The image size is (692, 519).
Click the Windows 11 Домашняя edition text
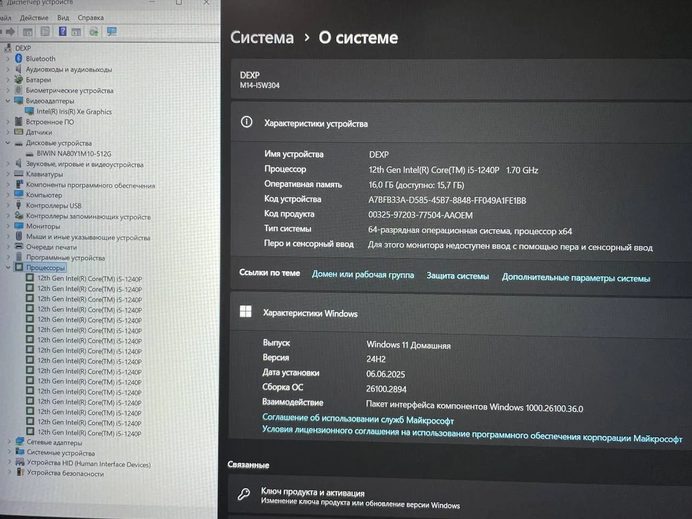[408, 345]
